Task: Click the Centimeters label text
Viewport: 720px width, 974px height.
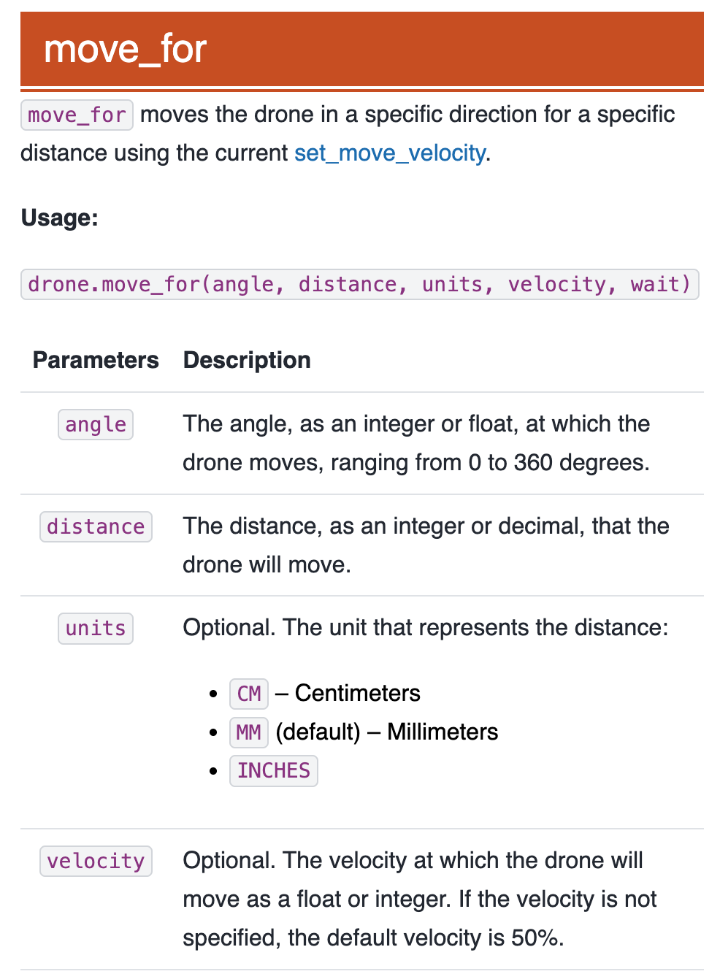Action: tap(357, 693)
